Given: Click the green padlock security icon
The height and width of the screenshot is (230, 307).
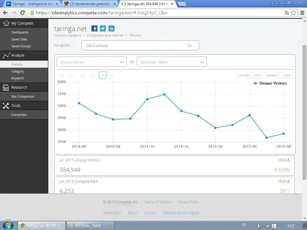Looking at the screenshot, I should tap(32, 13).
